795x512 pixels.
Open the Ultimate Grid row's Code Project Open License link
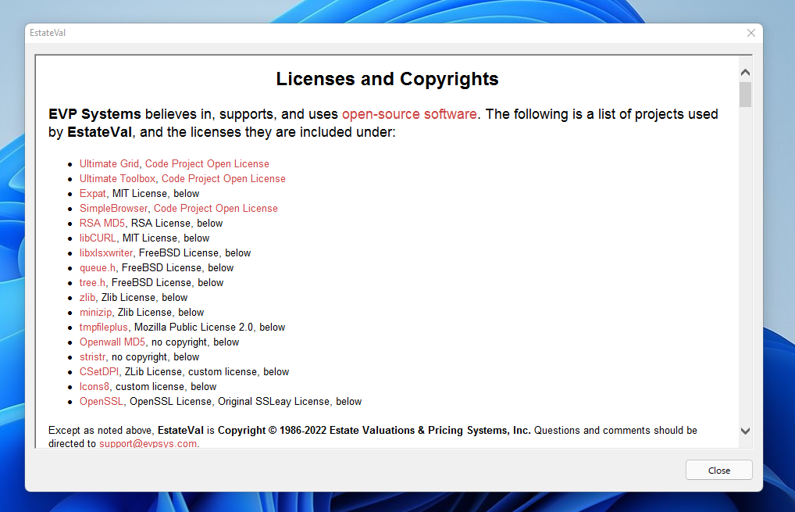tap(207, 164)
